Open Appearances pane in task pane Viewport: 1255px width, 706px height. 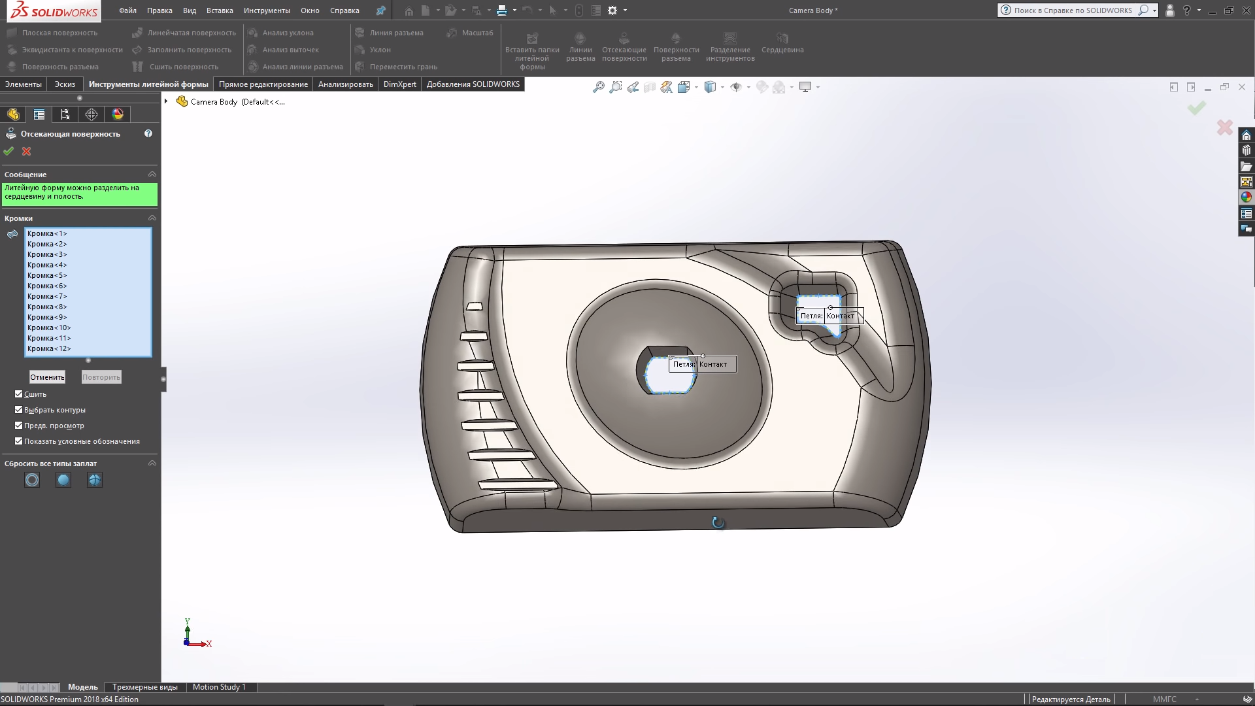pyautogui.click(x=1246, y=197)
